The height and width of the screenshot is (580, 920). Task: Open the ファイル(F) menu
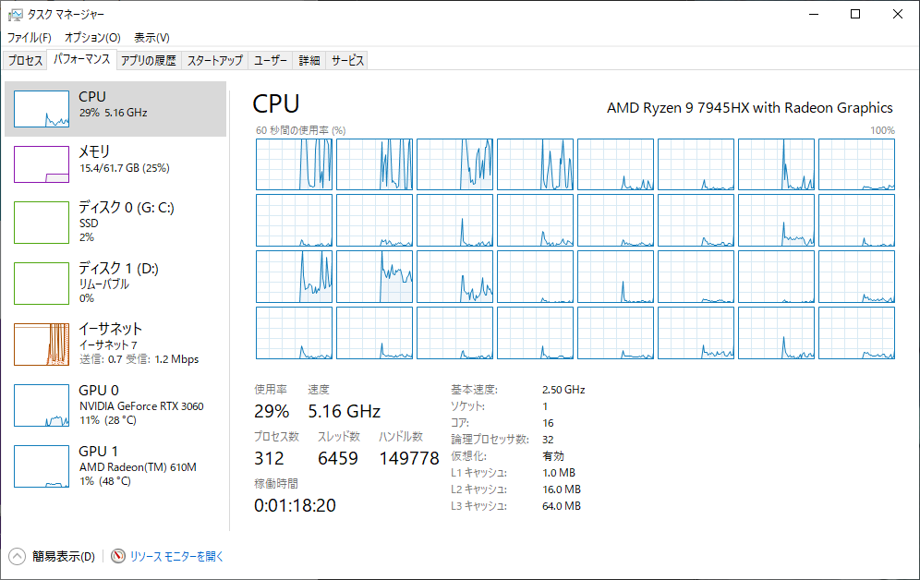[x=29, y=38]
